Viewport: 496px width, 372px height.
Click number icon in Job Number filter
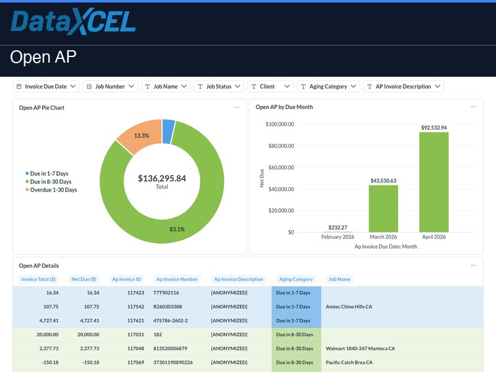89,87
